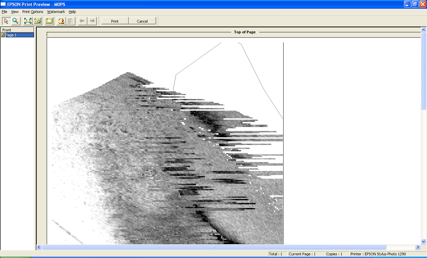Open the Print Options menu
Viewport: 427px width, 258px height.
click(x=33, y=12)
